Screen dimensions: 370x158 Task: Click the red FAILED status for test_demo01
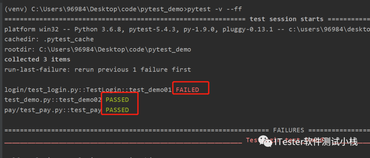coord(187,90)
